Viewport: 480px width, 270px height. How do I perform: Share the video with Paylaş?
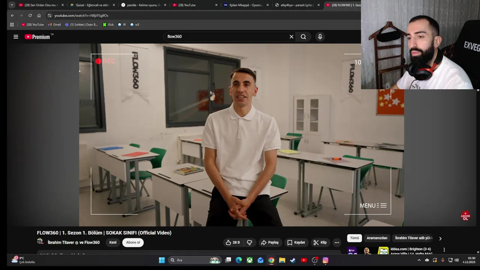click(x=270, y=243)
